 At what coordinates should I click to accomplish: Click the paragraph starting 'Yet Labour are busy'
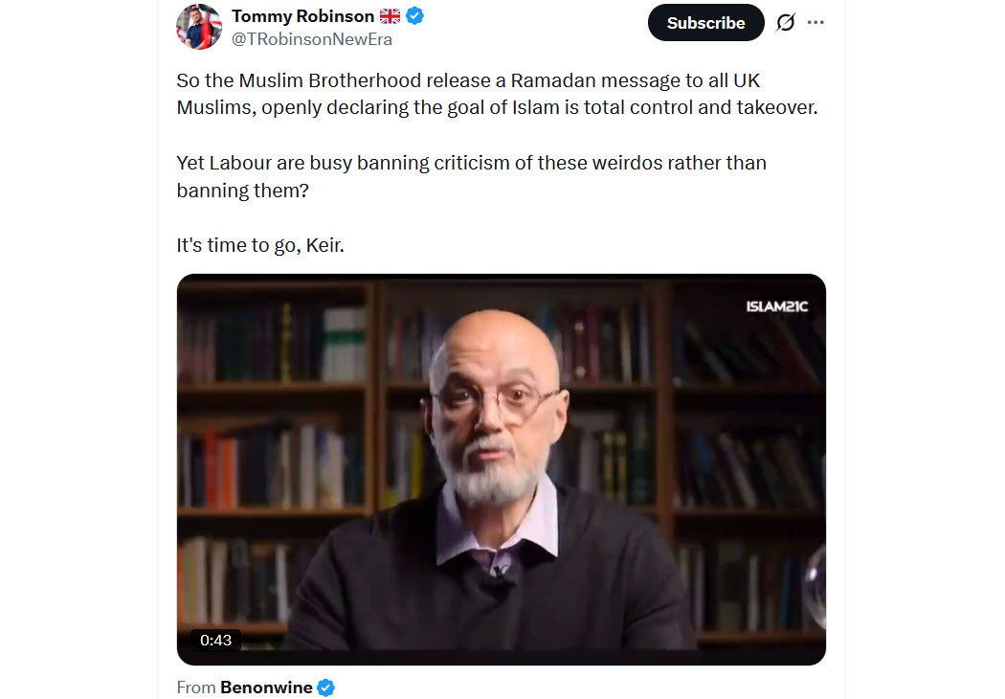point(471,176)
